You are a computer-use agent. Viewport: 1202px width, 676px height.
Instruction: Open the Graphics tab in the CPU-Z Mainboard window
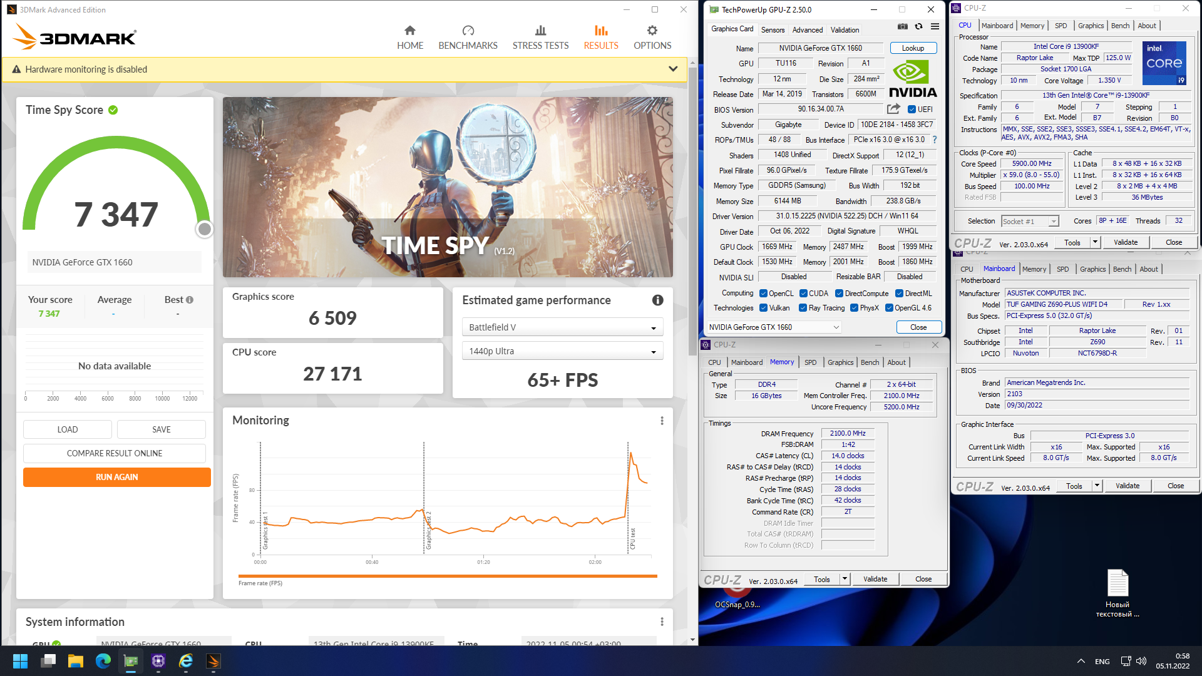(1092, 269)
